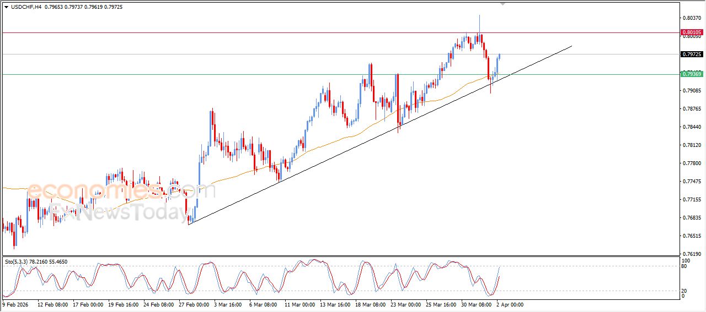Click the stochastic scale value 20
The image size is (706, 312).
coord(685,291)
